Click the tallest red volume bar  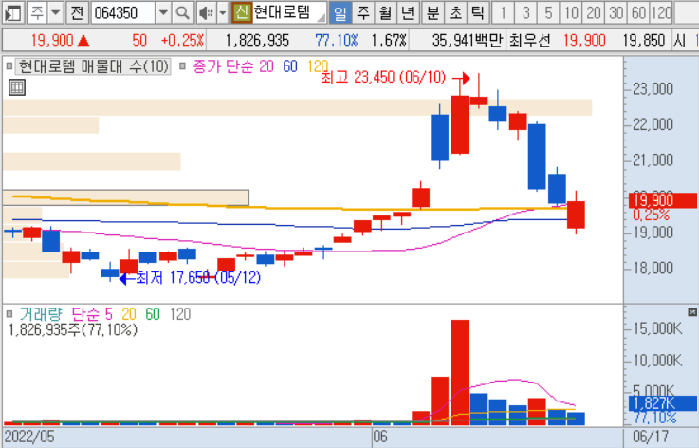pos(460,372)
